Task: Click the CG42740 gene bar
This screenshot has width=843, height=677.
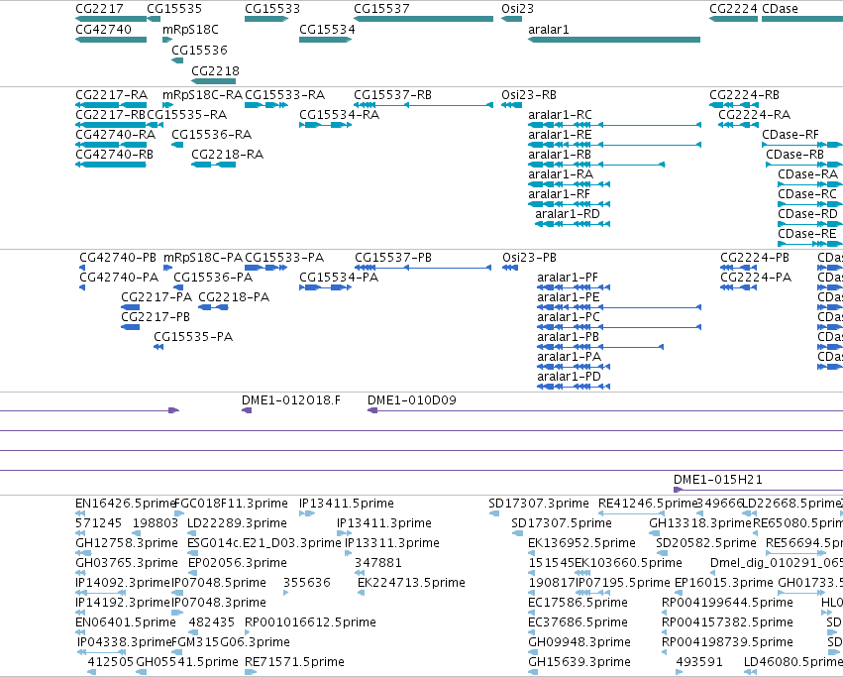Action: [x=111, y=40]
